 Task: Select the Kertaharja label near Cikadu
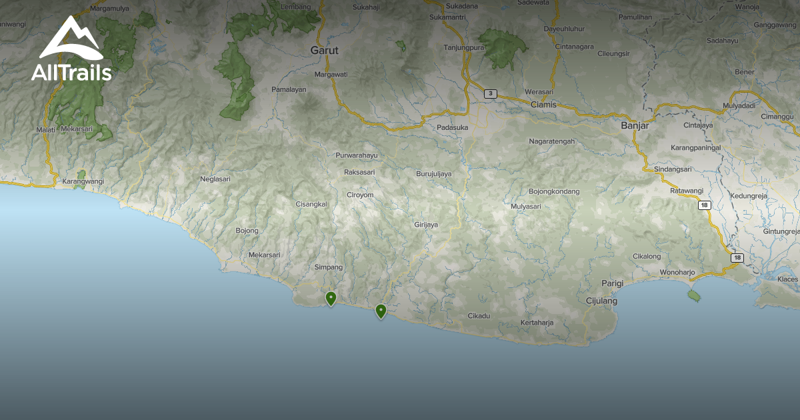coord(538,322)
